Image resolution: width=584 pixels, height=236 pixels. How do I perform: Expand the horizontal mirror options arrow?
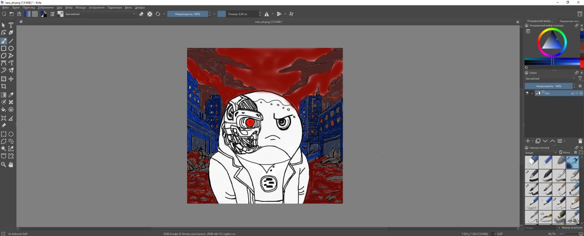273,14
